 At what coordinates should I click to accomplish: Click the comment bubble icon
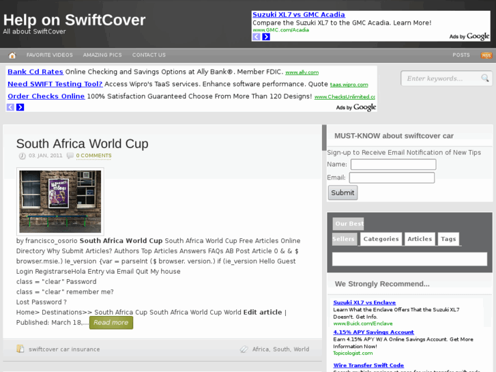click(x=70, y=156)
